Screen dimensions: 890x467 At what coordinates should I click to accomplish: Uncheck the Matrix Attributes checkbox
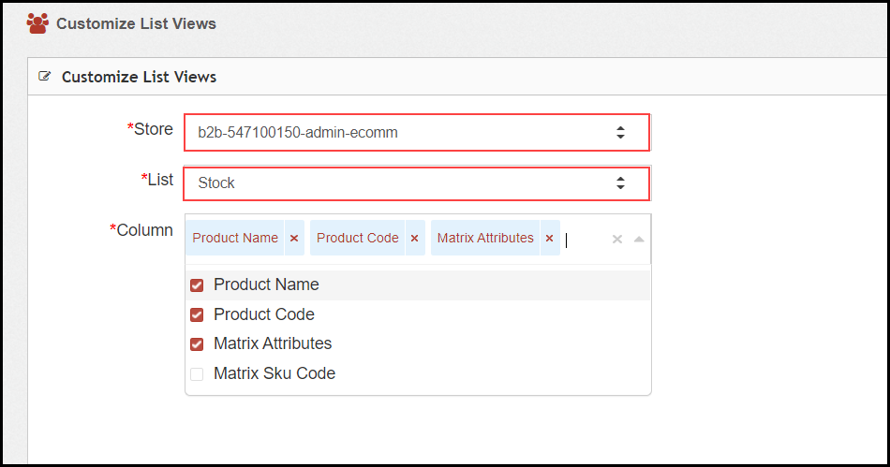point(197,344)
